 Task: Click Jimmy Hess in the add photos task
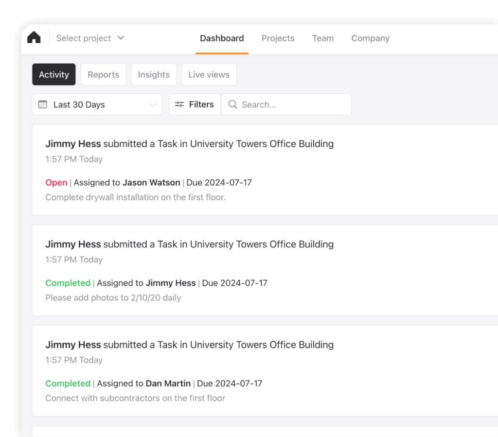73,244
